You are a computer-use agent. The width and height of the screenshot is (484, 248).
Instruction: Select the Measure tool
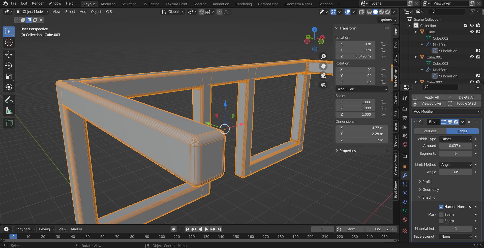[9, 111]
